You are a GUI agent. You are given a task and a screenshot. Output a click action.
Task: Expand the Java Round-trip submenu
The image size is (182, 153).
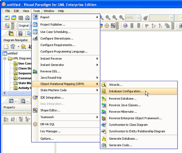pos(97,78)
